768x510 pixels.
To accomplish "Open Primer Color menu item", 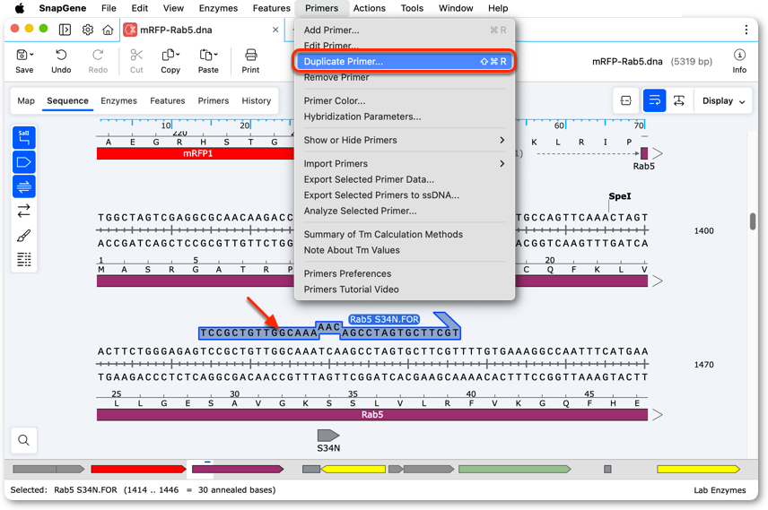I will click(405, 100).
